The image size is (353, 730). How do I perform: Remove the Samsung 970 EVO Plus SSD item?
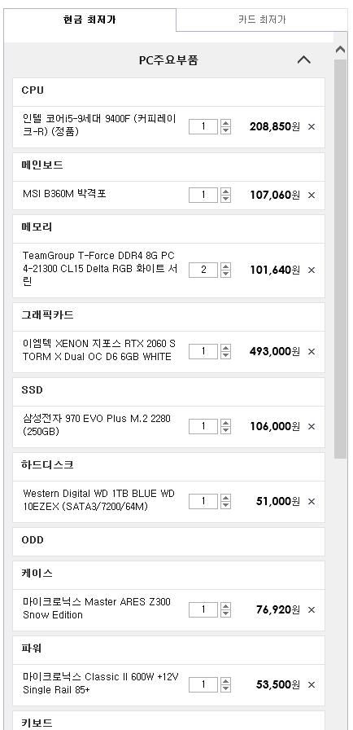(x=312, y=426)
